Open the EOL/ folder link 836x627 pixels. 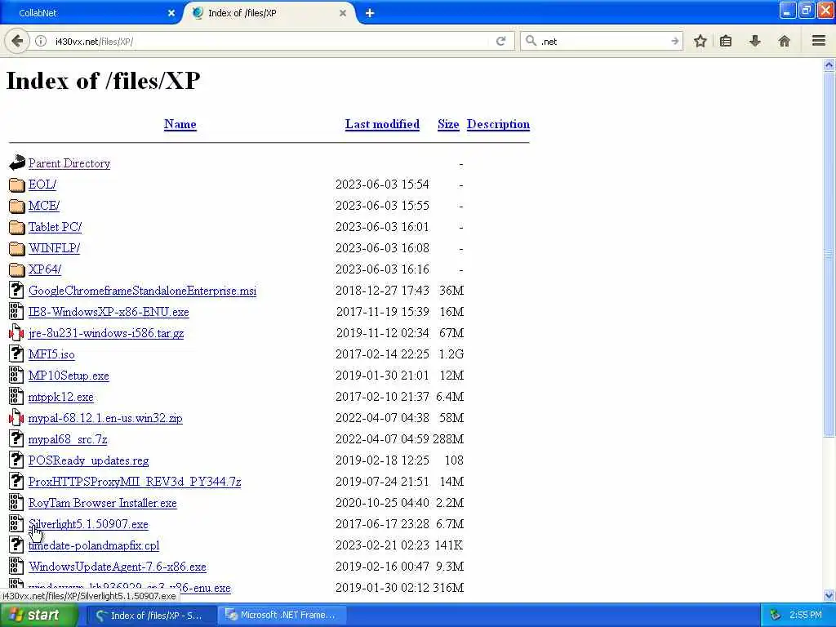(42, 185)
